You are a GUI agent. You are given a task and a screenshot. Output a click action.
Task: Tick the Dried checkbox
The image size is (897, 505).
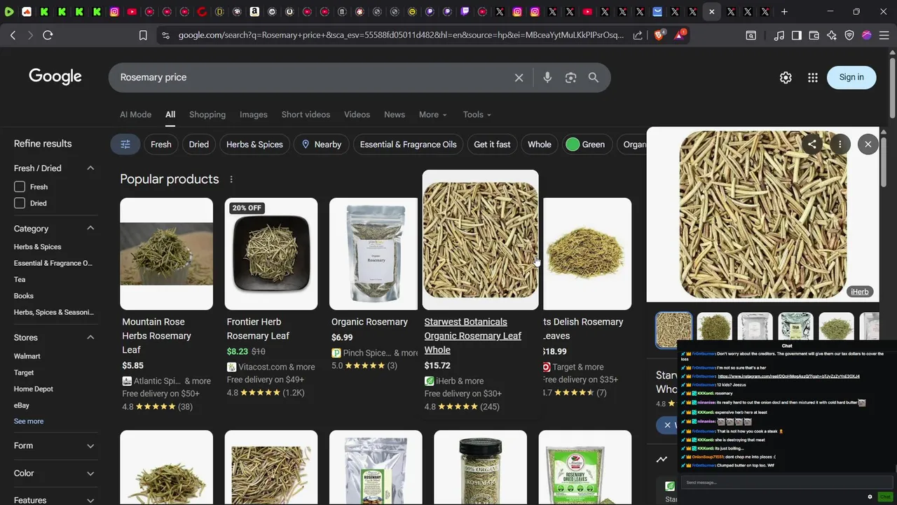point(20,203)
